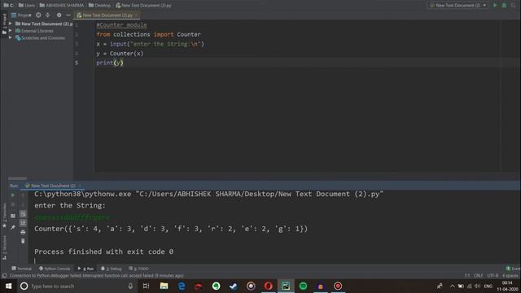Open Spotify from the taskbar
Image resolution: width=521 pixels, height=293 pixels.
303,286
